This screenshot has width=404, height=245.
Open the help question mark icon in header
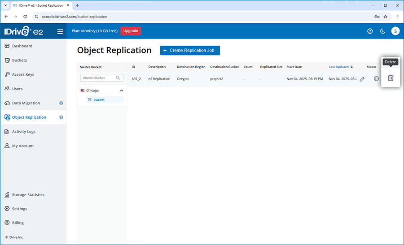click(x=370, y=31)
